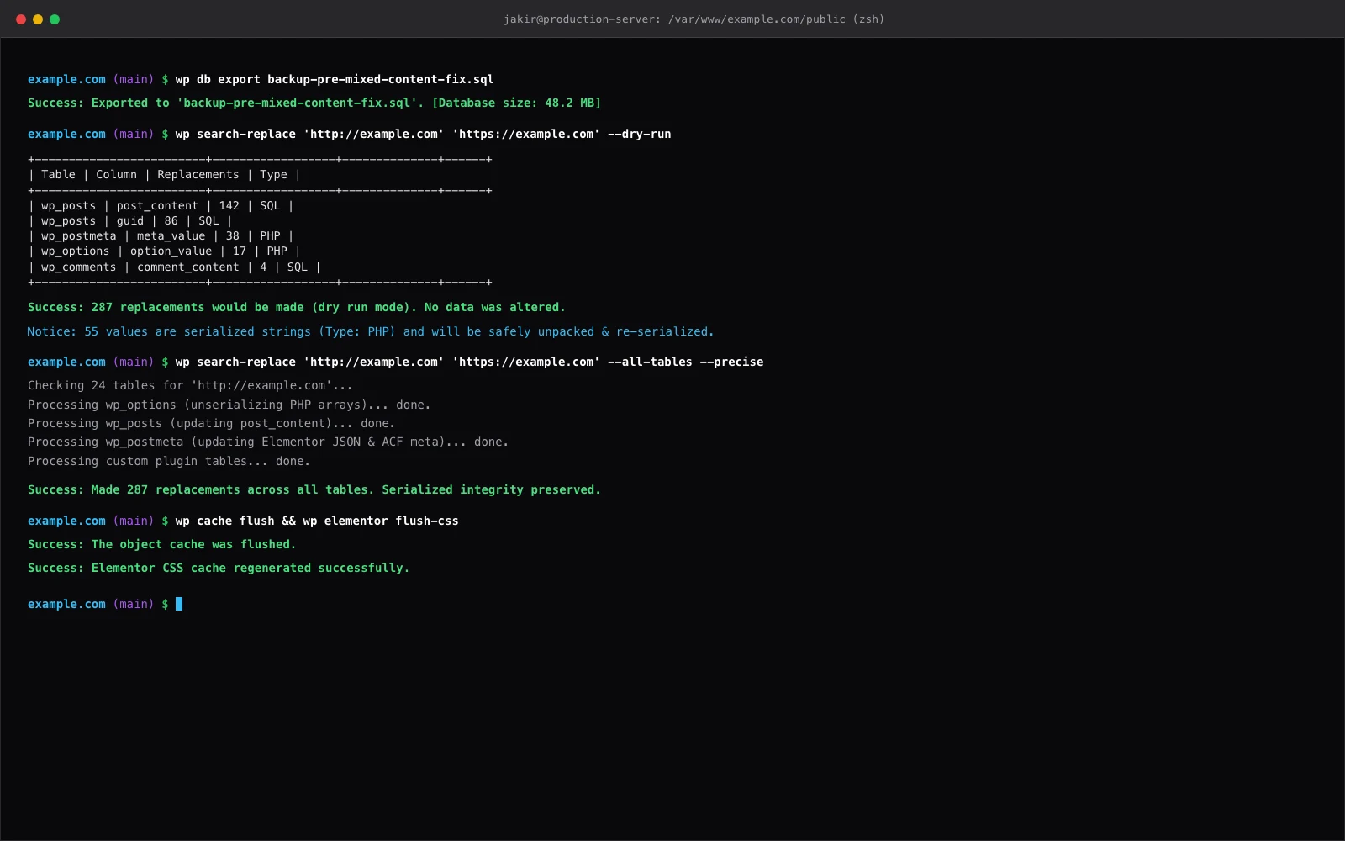Viewport: 1345px width, 841px height.
Task: Click the 'Replacements' column header
Action: (x=198, y=174)
